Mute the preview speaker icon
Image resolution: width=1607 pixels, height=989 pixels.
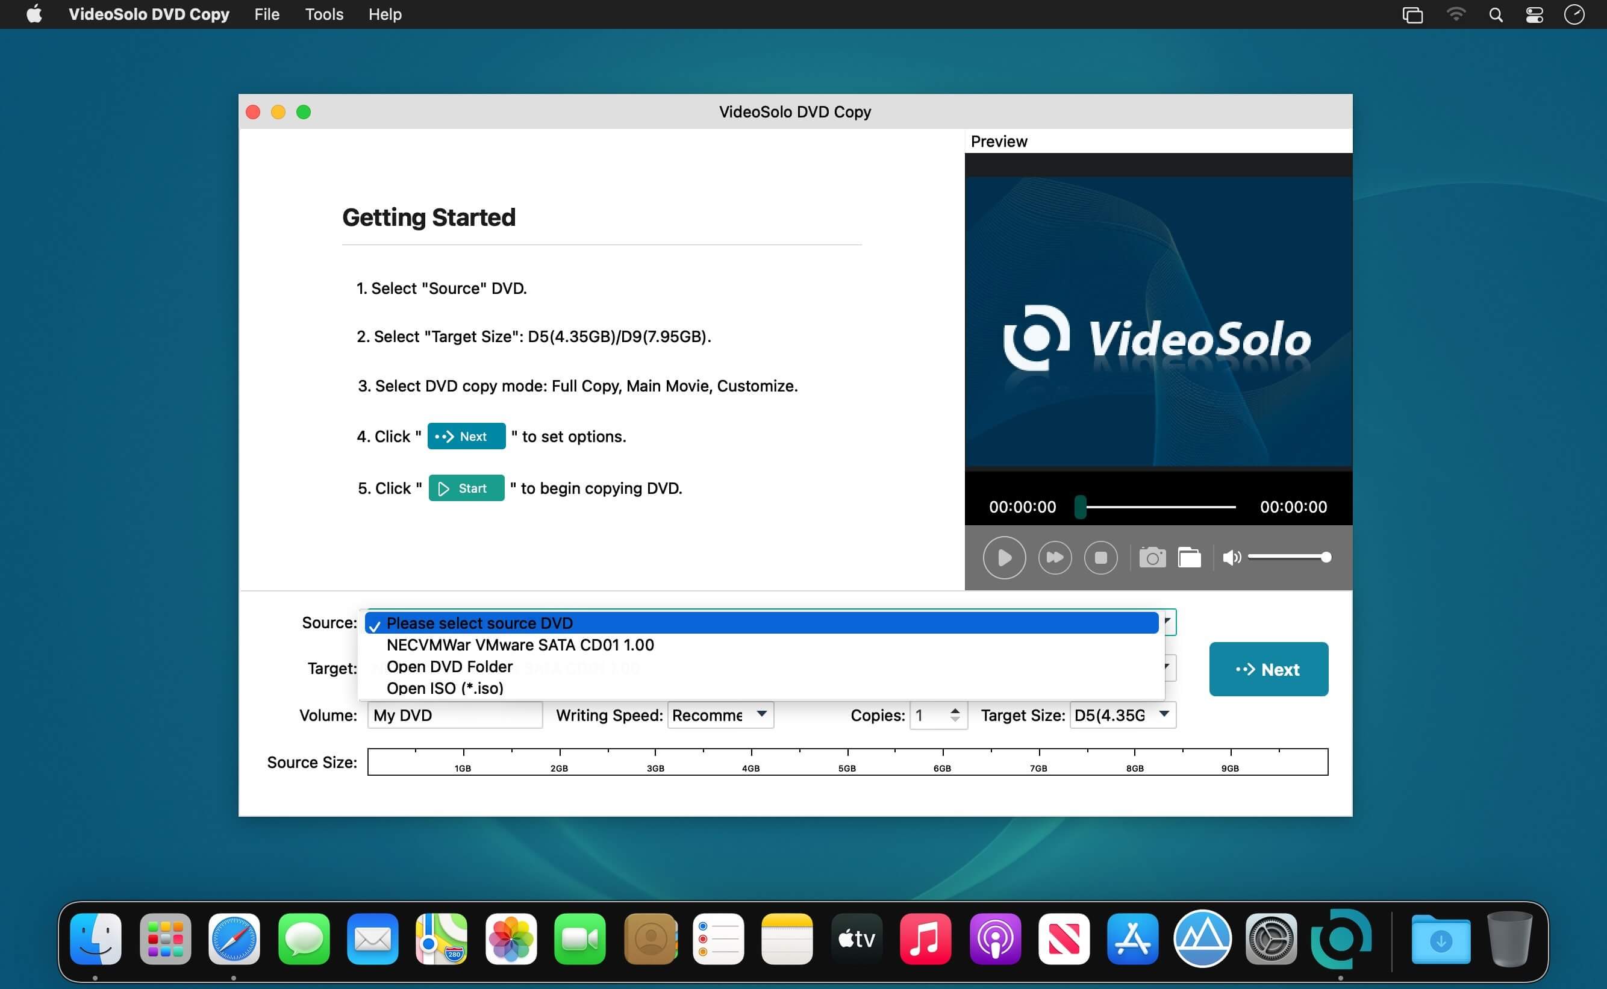pos(1231,557)
